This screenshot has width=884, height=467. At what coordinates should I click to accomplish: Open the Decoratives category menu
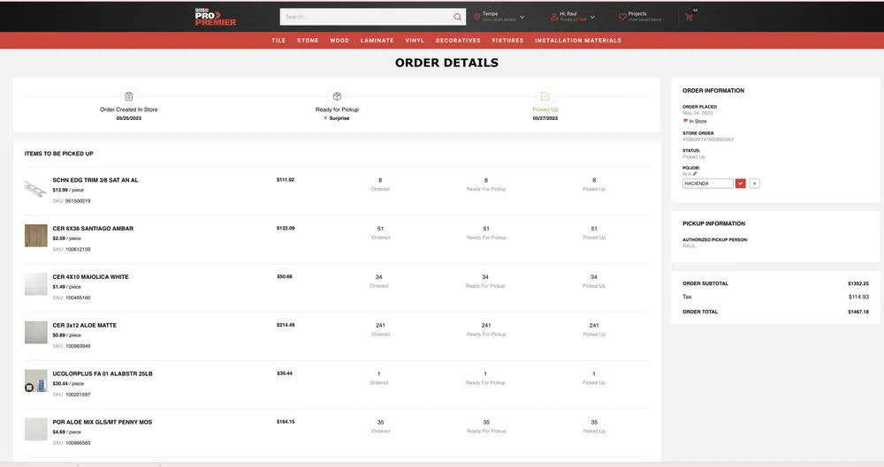coord(458,41)
